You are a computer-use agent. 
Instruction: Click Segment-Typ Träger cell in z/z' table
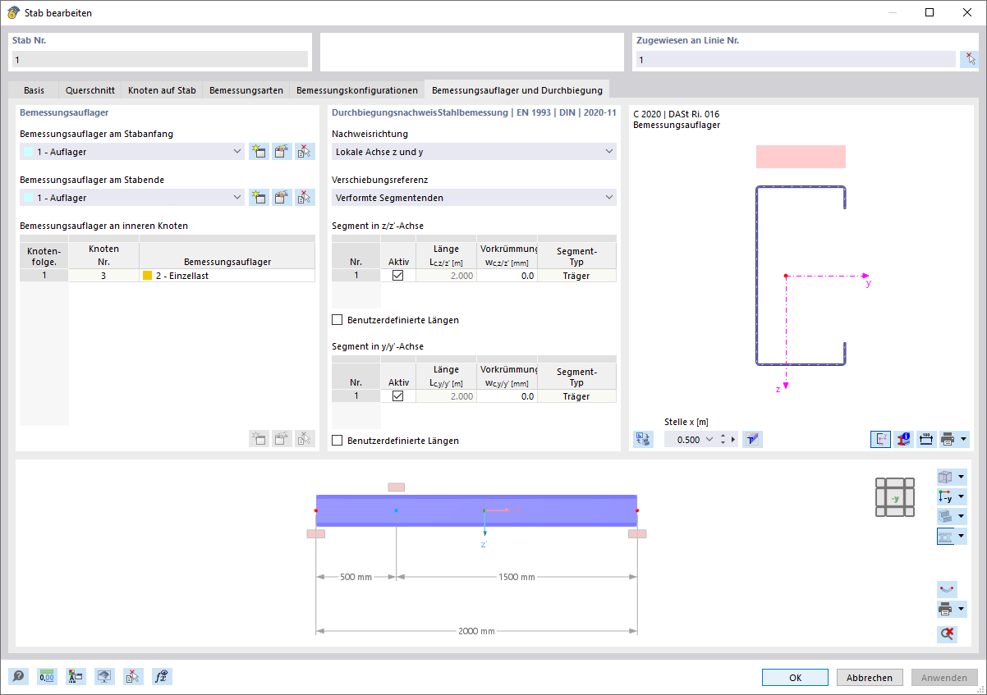576,276
